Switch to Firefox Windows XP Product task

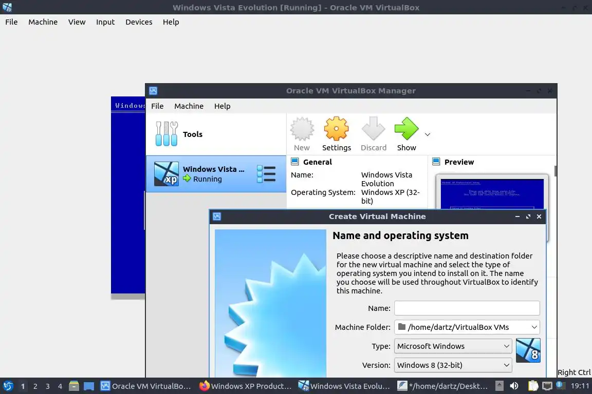[246, 386]
